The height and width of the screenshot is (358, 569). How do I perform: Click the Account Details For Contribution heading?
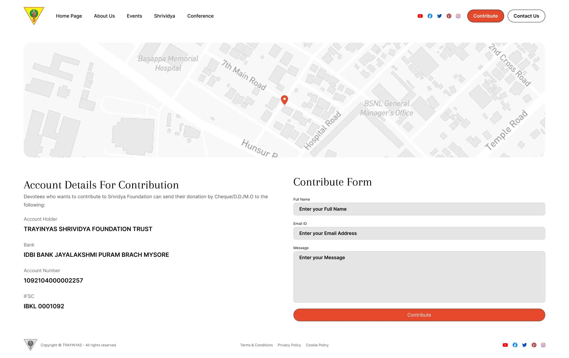(101, 185)
